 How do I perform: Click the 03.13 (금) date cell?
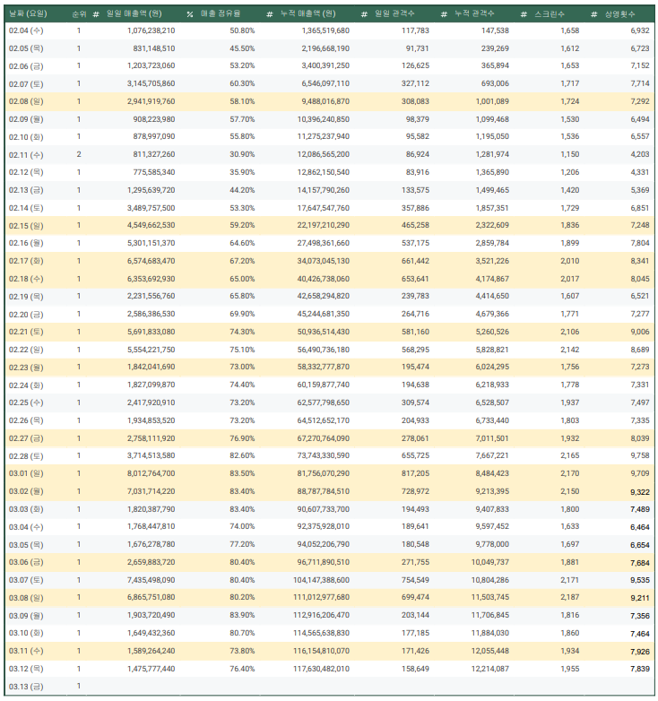pyautogui.click(x=25, y=686)
